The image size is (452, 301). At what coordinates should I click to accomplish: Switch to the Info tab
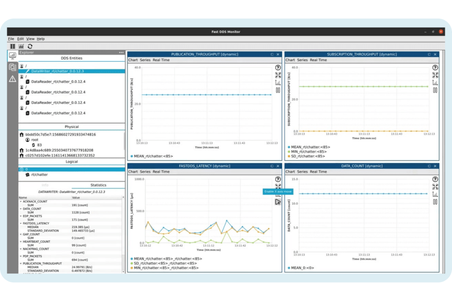45,185
